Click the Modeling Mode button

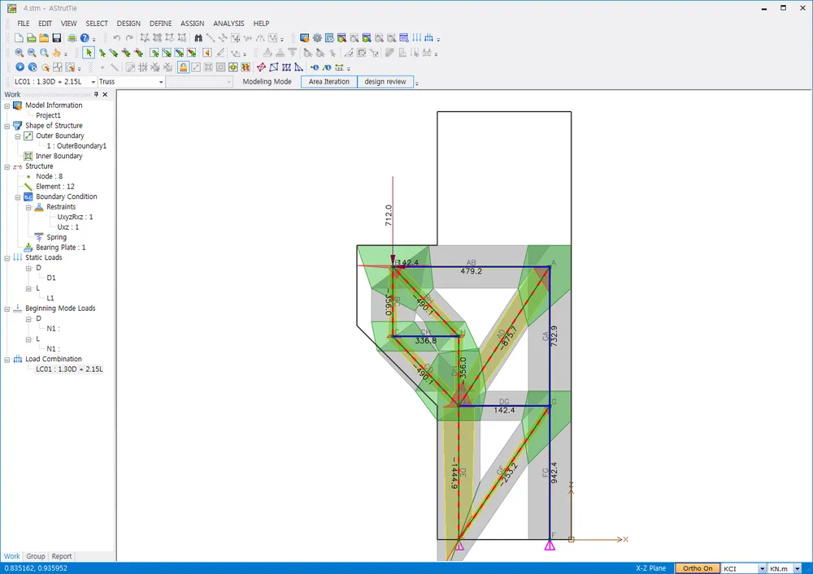coord(267,82)
